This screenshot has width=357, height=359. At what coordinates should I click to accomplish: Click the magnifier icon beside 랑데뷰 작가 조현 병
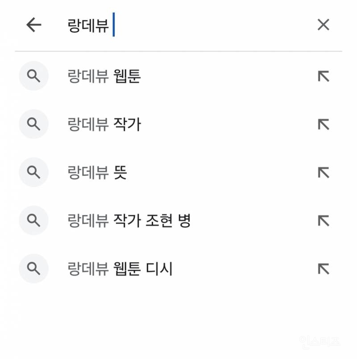pos(33,220)
